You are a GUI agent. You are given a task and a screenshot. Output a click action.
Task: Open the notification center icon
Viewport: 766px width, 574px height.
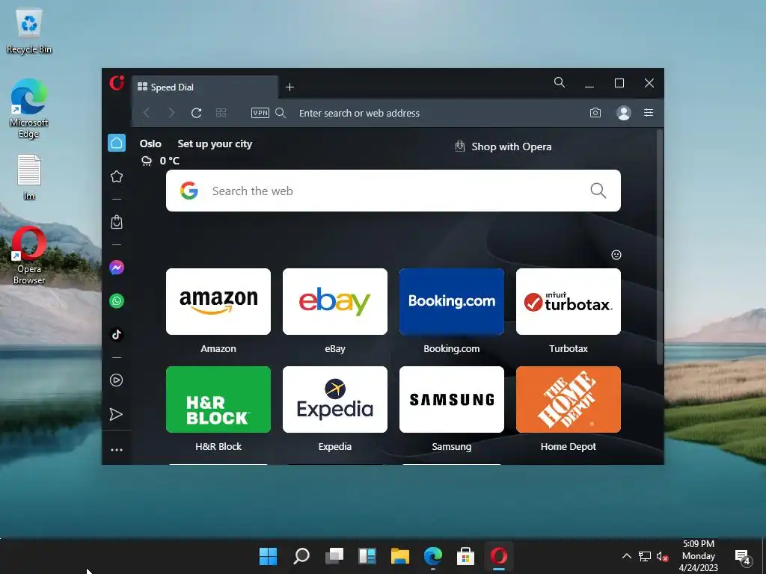[743, 556]
